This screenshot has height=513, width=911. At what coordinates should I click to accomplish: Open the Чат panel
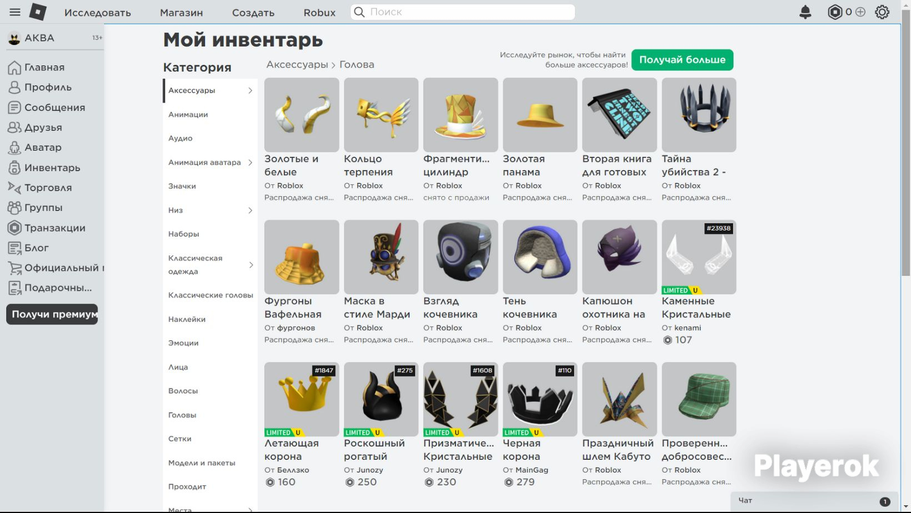pyautogui.click(x=814, y=501)
